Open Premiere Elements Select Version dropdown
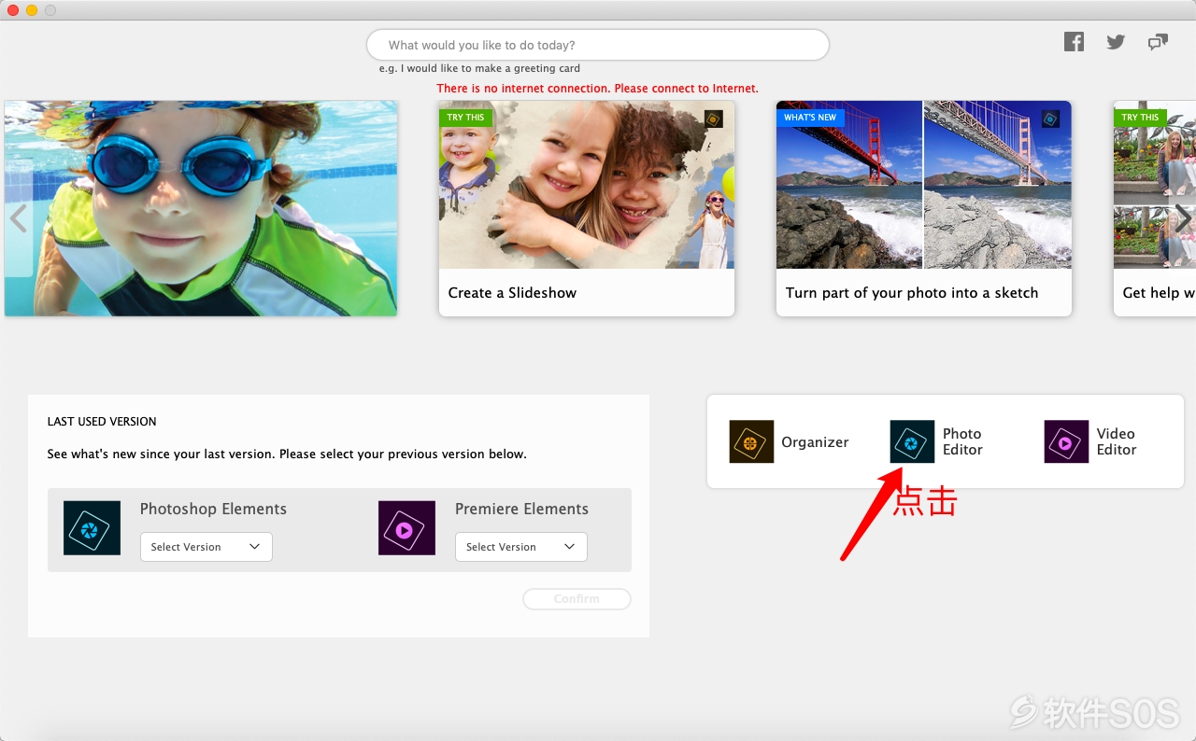 [520, 547]
